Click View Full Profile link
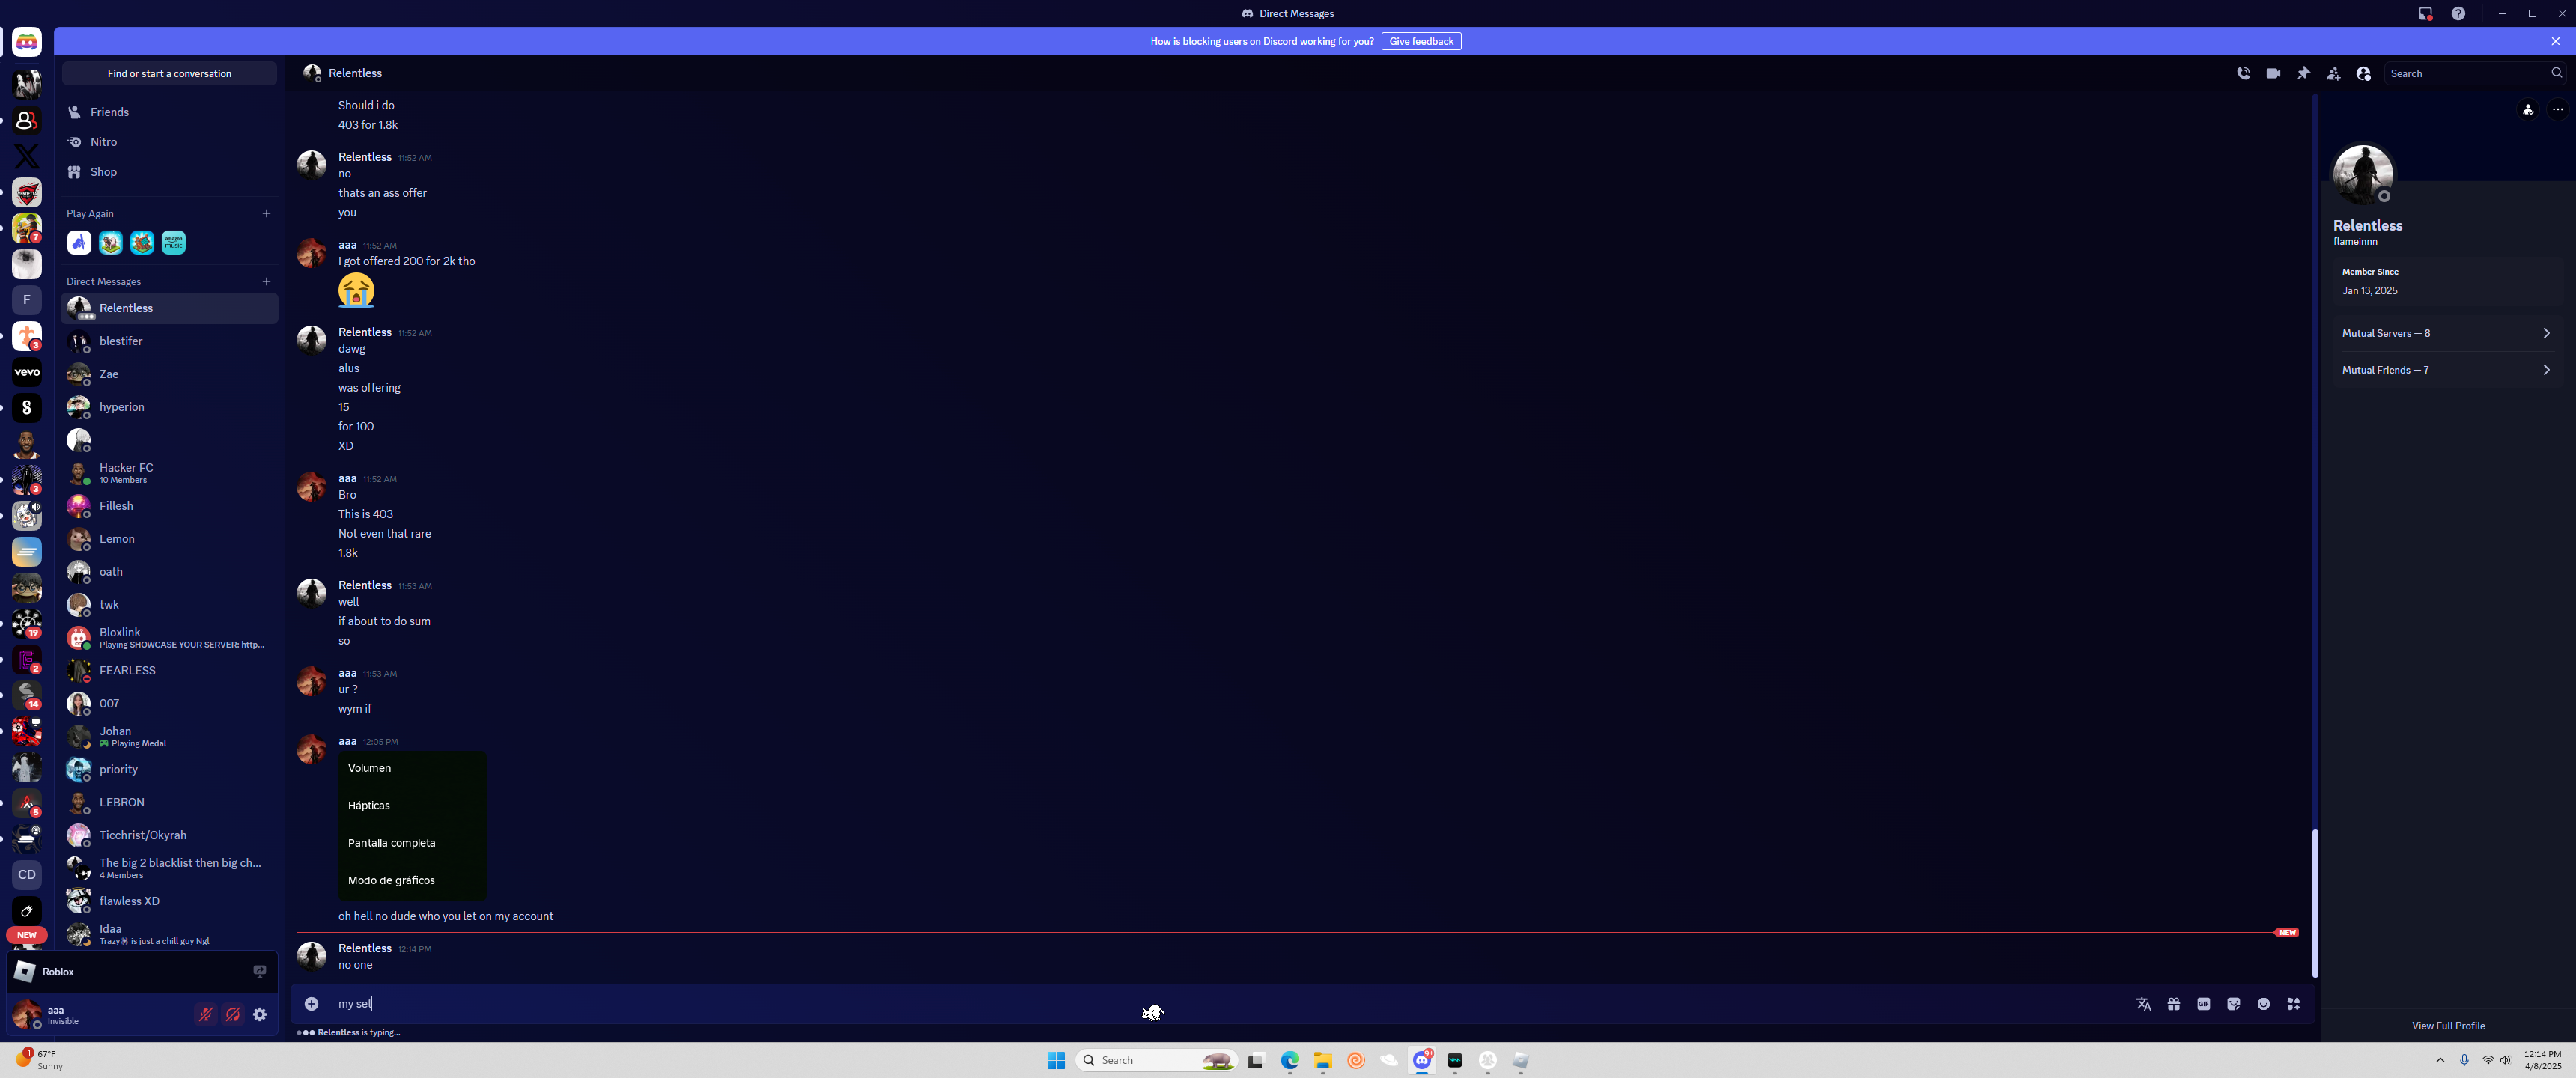Viewport: 2576px width, 1078px height. tap(2447, 1025)
